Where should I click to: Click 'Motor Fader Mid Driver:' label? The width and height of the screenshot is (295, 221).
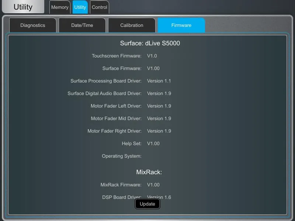[116, 119]
